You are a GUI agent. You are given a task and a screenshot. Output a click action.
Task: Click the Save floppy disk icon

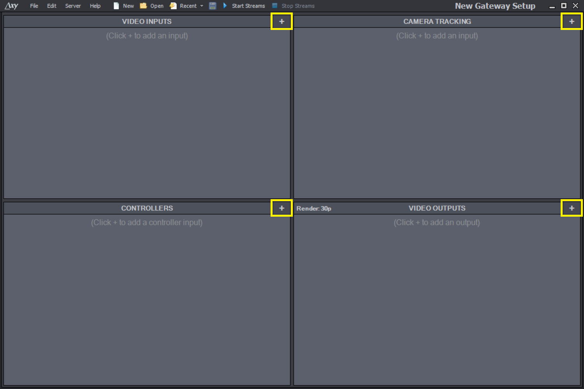[x=213, y=6]
